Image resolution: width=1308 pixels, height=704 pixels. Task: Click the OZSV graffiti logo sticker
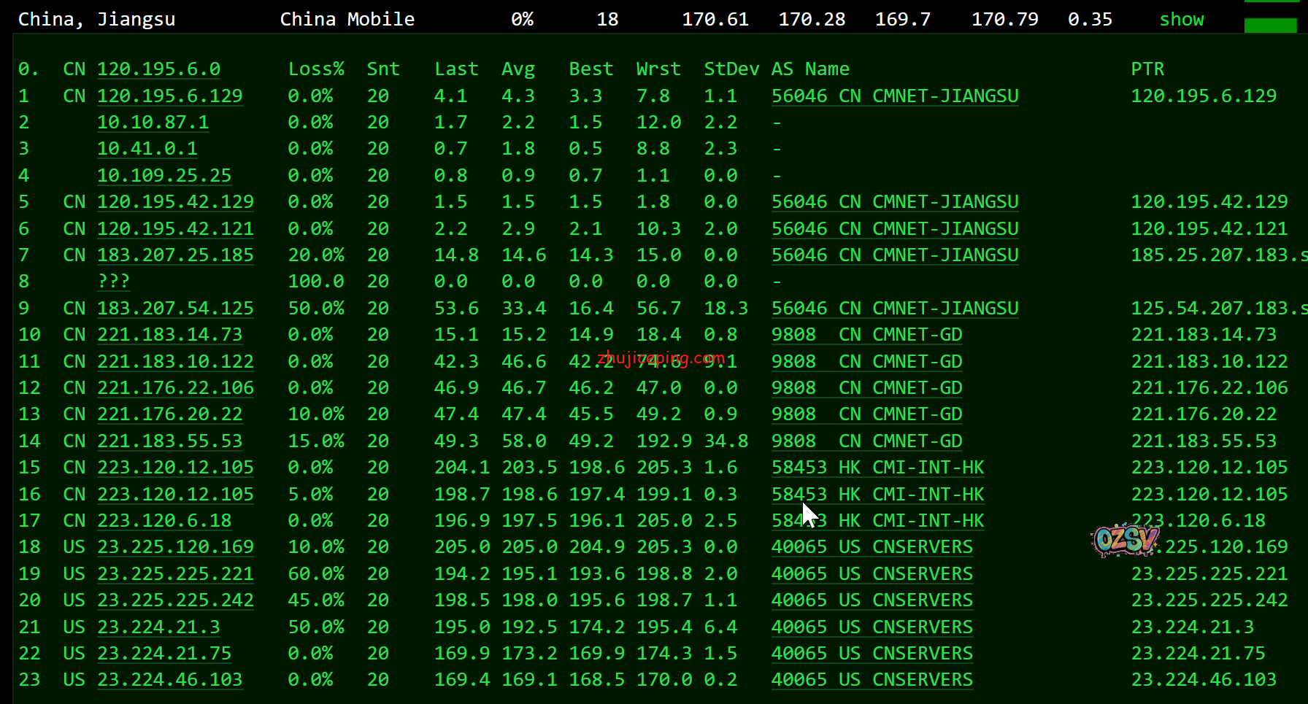(x=1124, y=541)
